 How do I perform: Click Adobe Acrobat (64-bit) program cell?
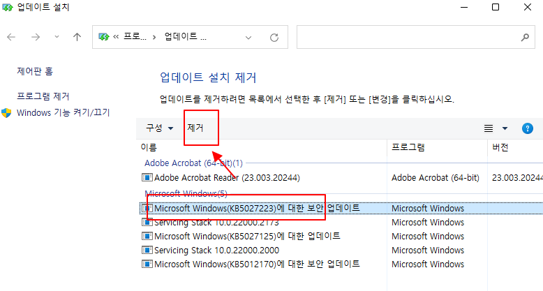[x=436, y=178]
